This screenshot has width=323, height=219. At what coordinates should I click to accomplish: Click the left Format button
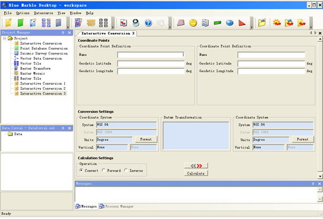146,139
